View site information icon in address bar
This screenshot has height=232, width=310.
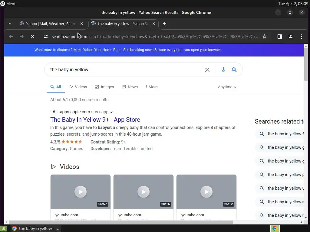[46, 37]
